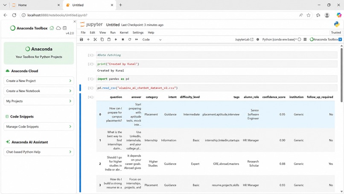This screenshot has width=344, height=194.
Task: Restart kernel and run all cells icon
Action: [137, 40]
